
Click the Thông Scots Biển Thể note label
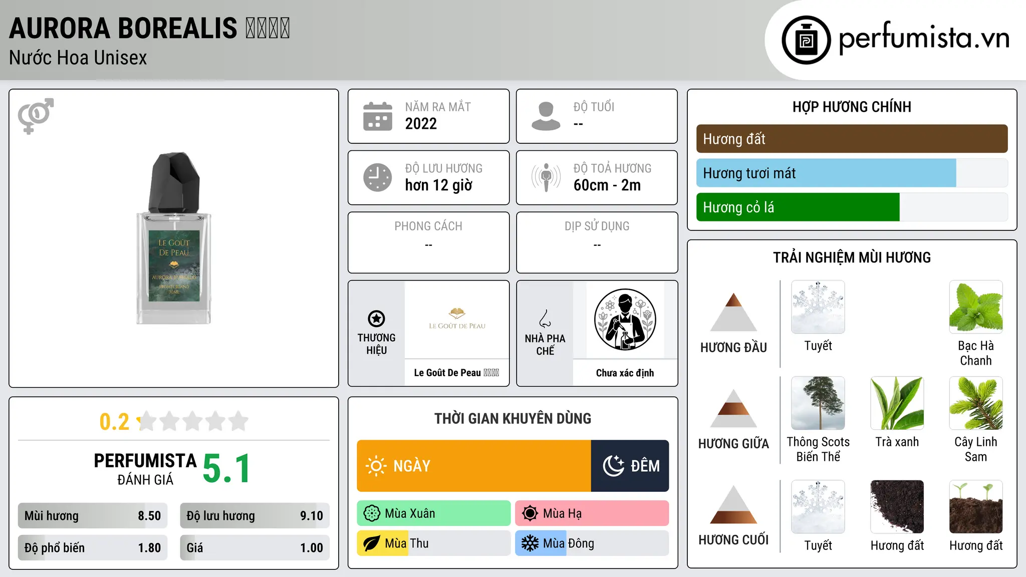click(x=818, y=449)
